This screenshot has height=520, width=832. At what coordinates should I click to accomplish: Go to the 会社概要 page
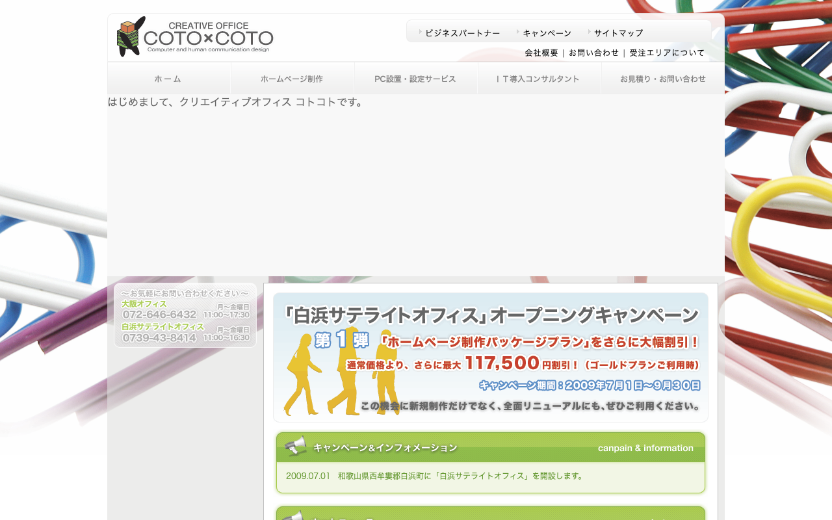click(541, 53)
